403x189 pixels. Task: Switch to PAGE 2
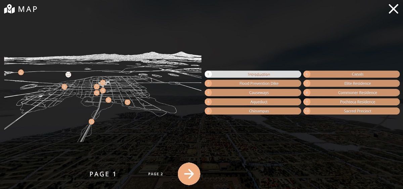(155, 174)
